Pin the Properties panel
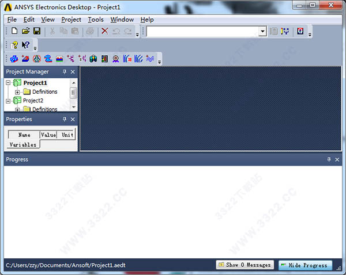 65,119
